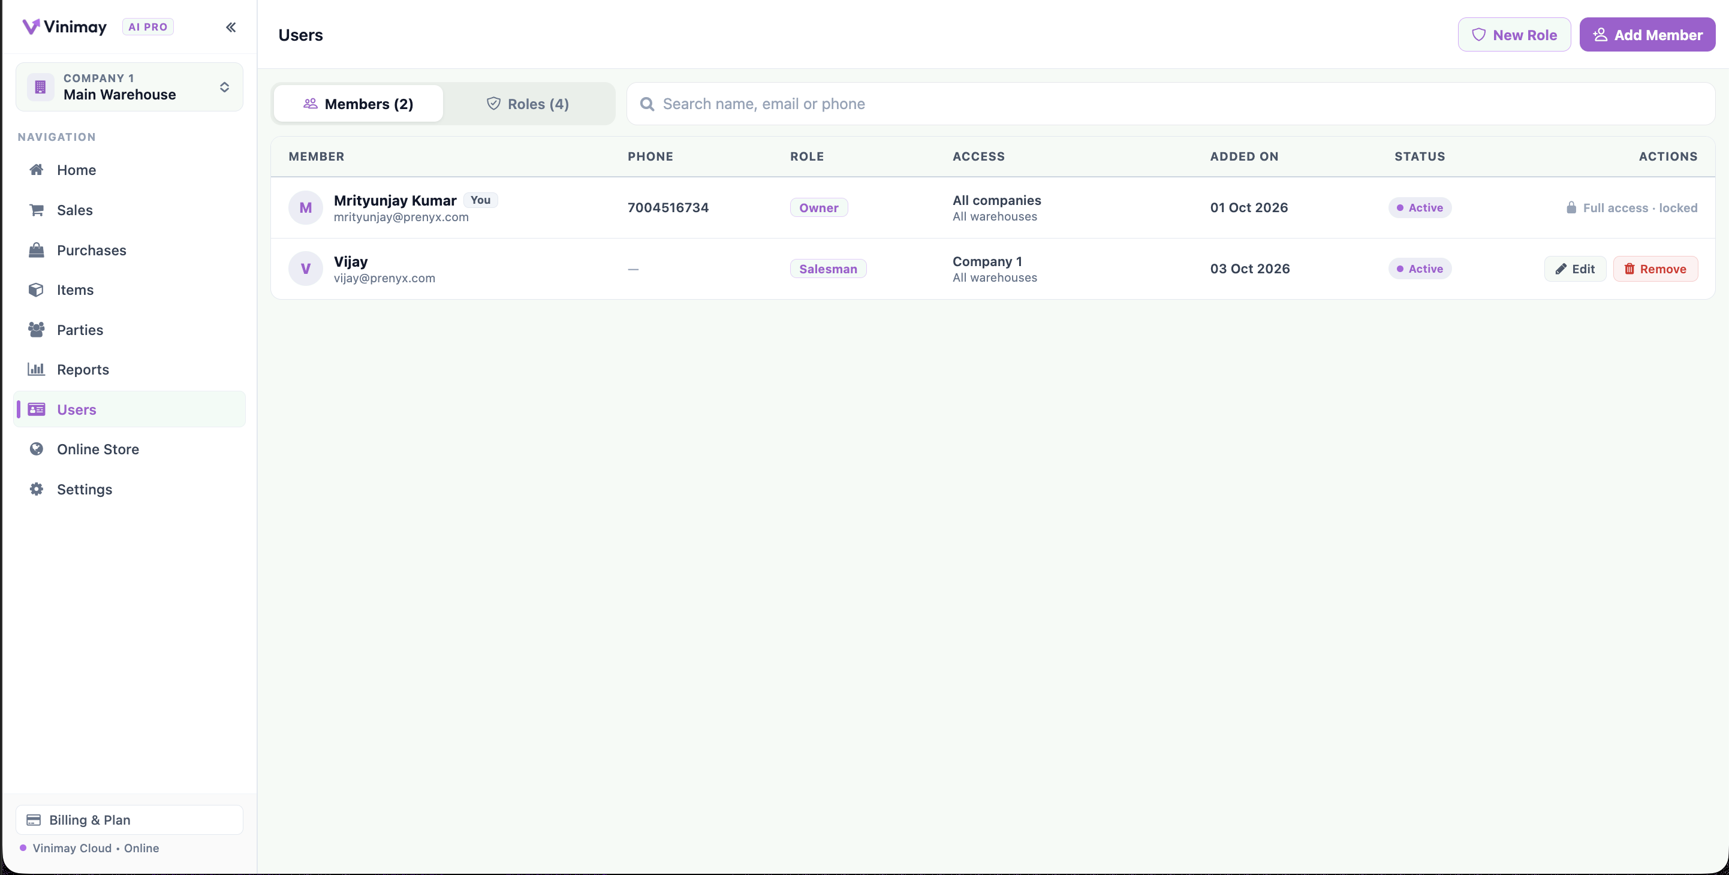Click the date 01 Oct 2026
The height and width of the screenshot is (875, 1729).
[x=1249, y=207]
